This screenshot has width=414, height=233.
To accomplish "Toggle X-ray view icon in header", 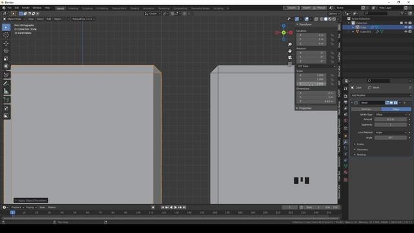I will click(x=316, y=19).
